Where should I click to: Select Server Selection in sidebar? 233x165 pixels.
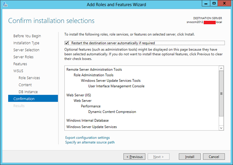point(26,50)
